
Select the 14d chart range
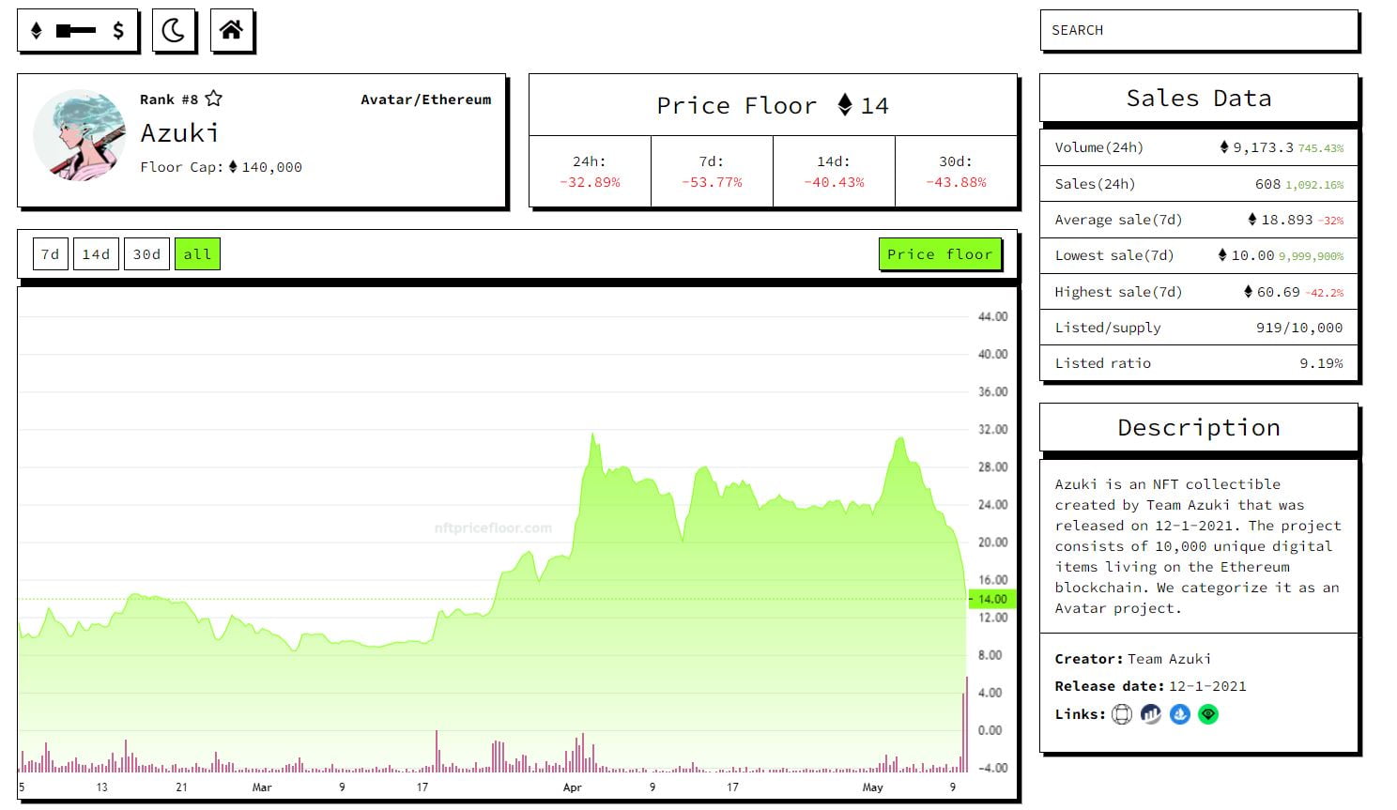[96, 254]
